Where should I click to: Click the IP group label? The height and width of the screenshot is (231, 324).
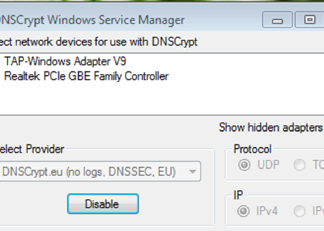(238, 195)
